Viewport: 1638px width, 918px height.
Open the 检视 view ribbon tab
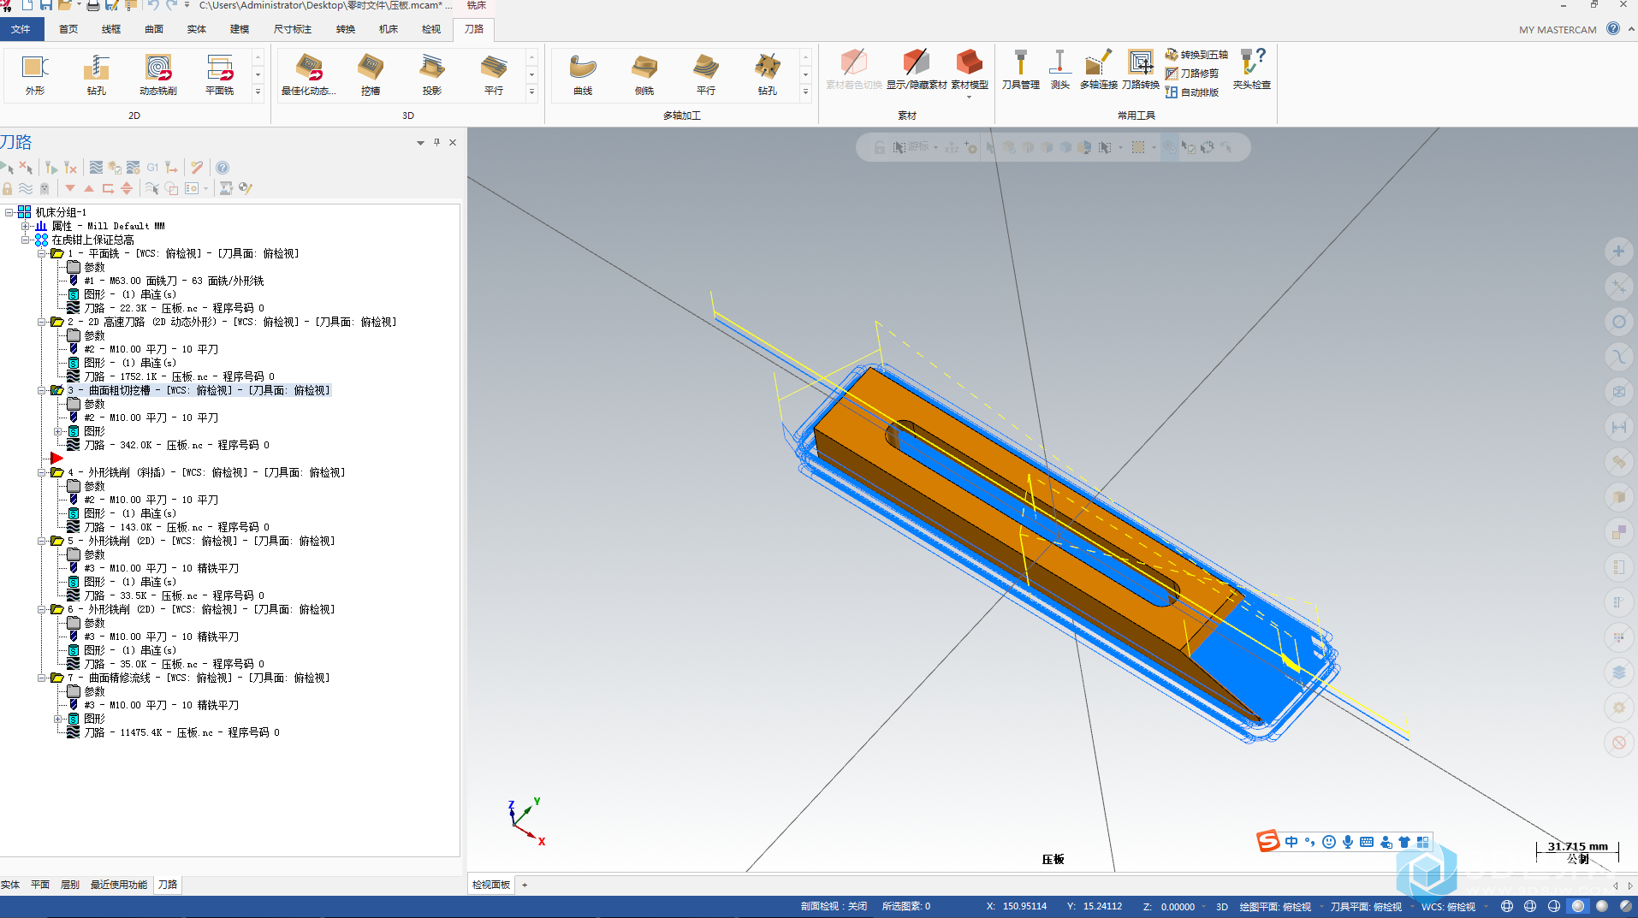click(x=431, y=29)
